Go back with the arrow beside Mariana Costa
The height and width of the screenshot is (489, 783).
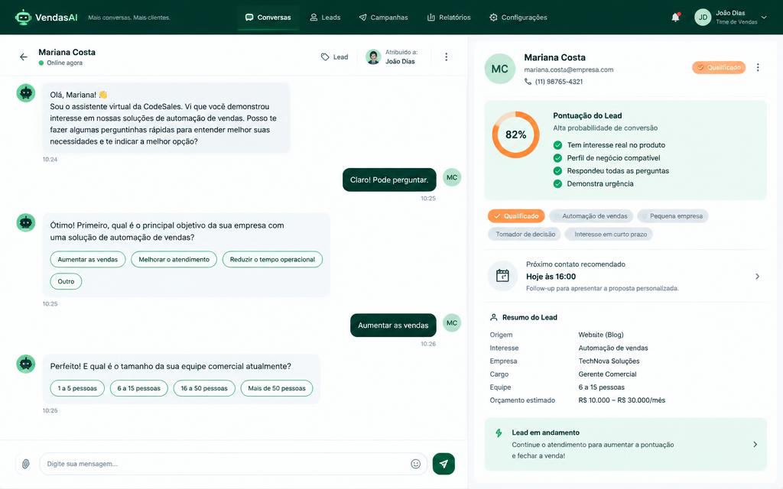[24, 57]
